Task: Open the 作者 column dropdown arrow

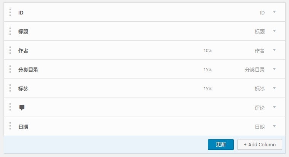Action: point(274,50)
